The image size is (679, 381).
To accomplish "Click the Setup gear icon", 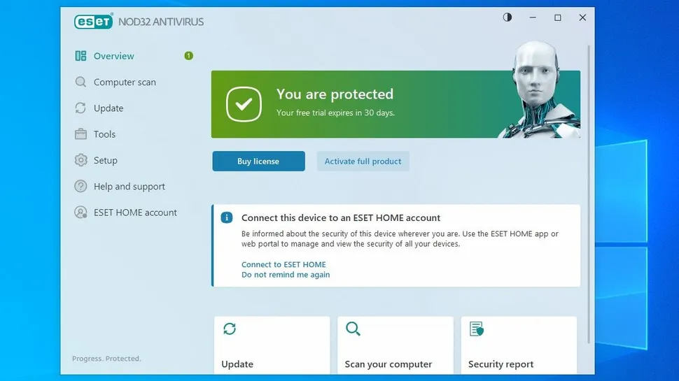I will point(80,160).
